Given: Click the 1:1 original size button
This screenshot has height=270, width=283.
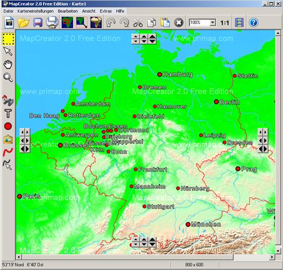Looking at the screenshot, I should point(225,23).
